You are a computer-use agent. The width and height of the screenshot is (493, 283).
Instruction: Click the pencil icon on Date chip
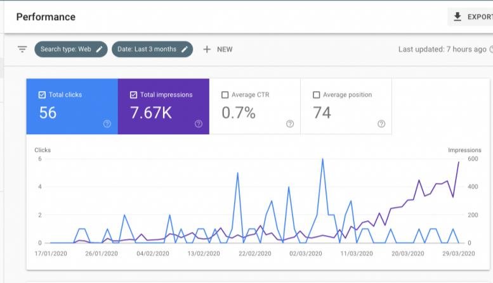pyautogui.click(x=185, y=49)
